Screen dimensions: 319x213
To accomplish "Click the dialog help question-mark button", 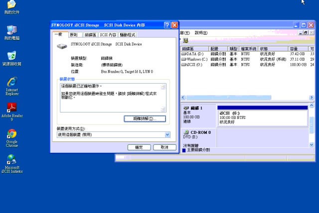I will (167, 25).
